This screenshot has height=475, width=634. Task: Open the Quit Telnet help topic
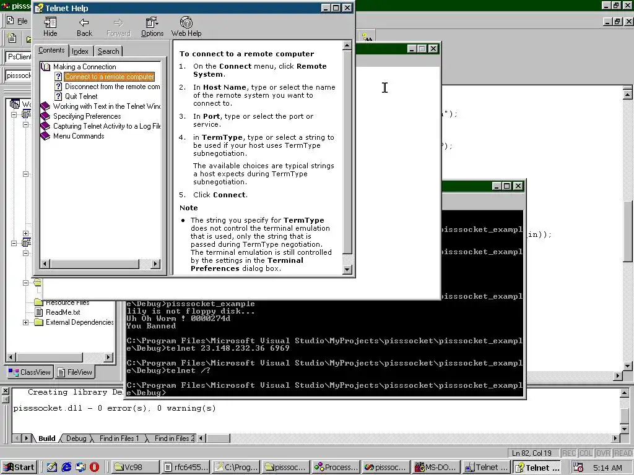click(x=81, y=96)
